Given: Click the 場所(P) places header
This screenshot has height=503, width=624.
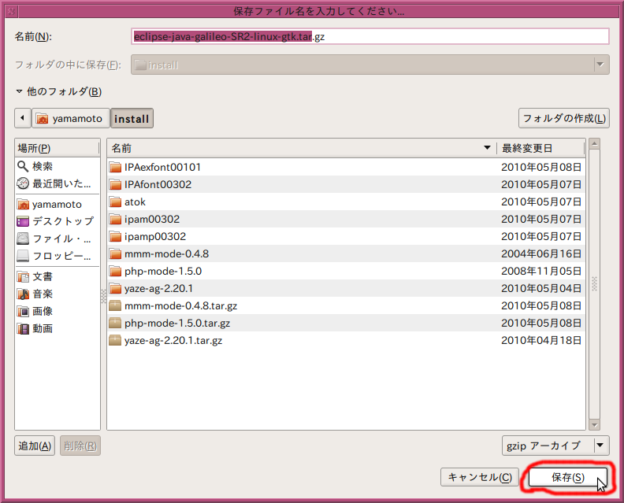Looking at the screenshot, I should (x=58, y=148).
